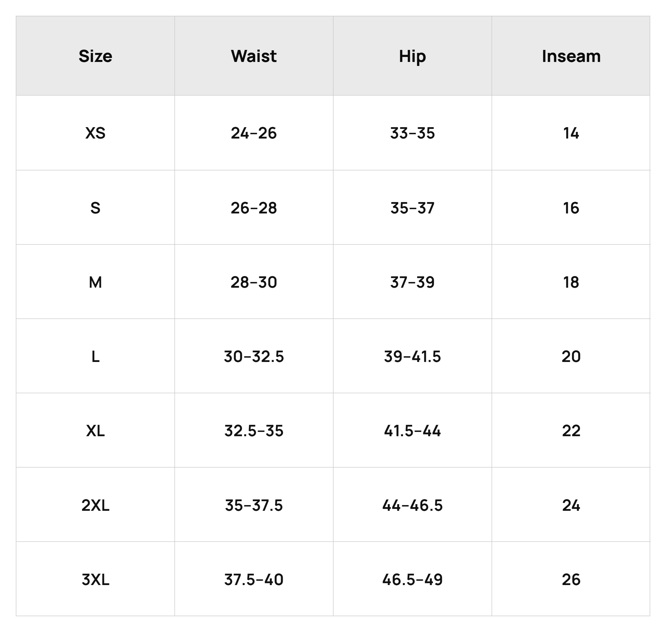Click the 28–30 waist measurement

click(254, 282)
